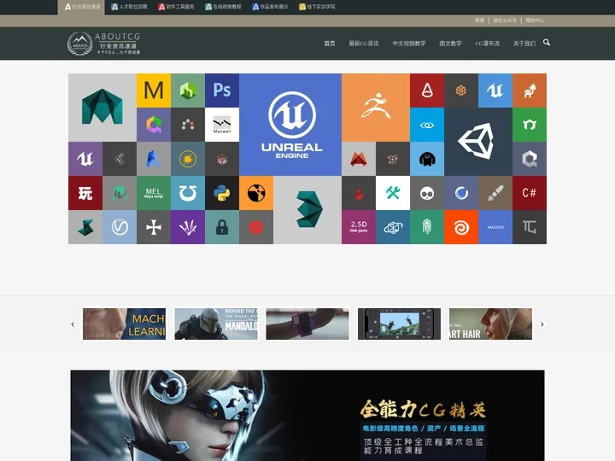This screenshot has width=615, height=461.
Task: Open 最新CG资讯 navigation item
Action: (364, 44)
